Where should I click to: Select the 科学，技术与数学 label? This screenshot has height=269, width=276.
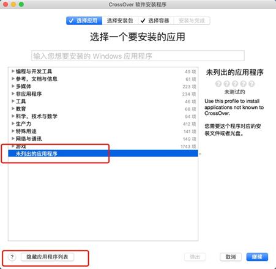pos(37,116)
